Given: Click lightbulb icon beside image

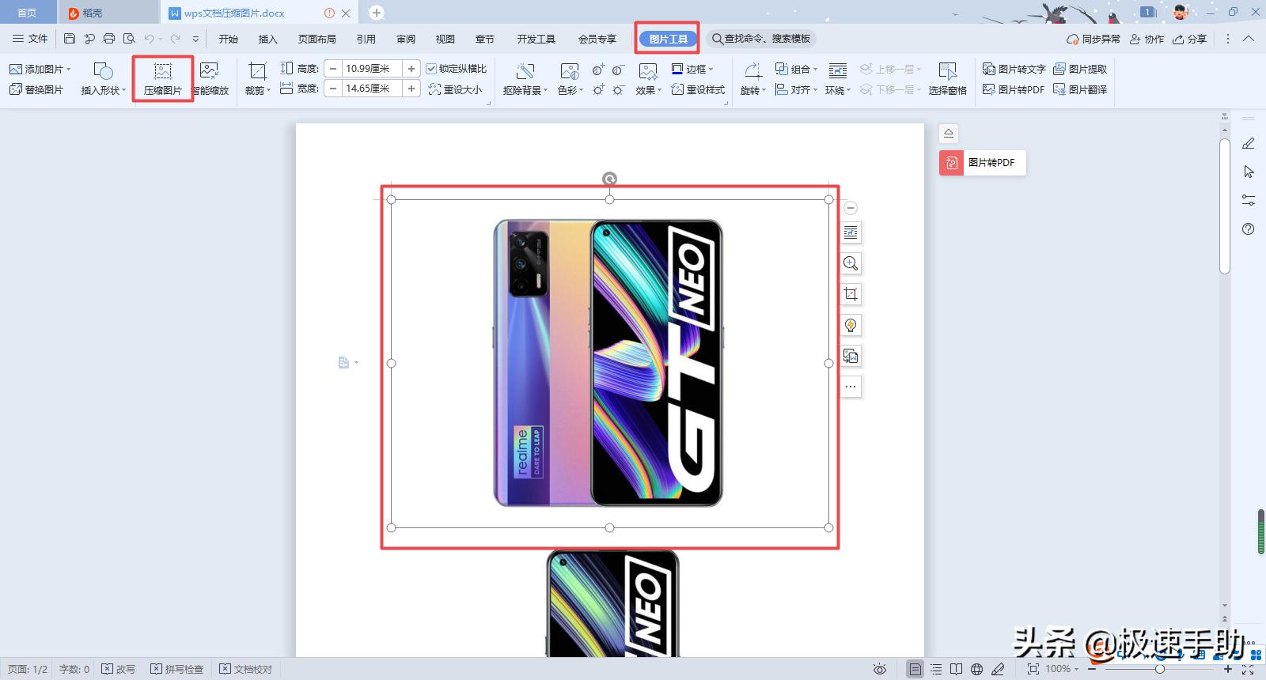Looking at the screenshot, I should point(851,325).
